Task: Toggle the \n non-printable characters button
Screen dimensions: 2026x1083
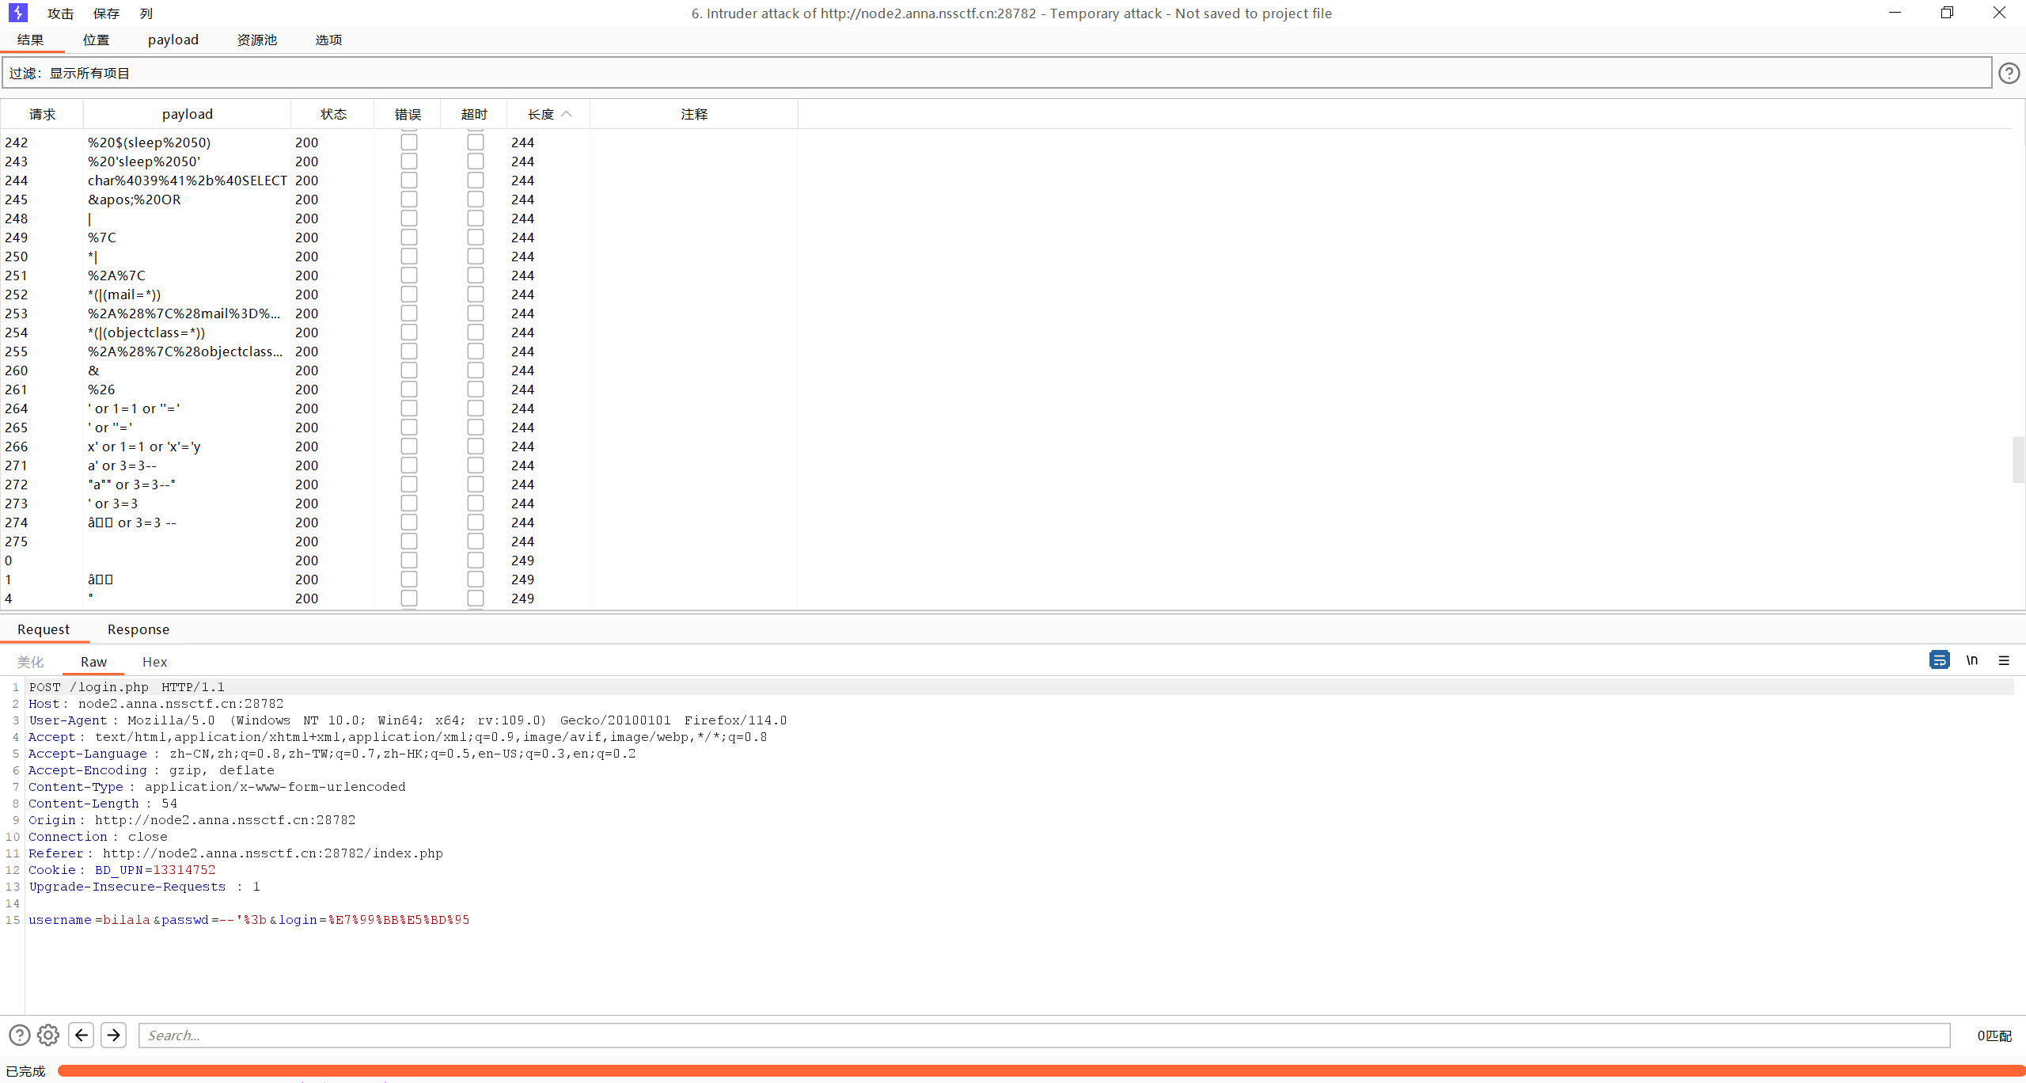Action: (x=1972, y=660)
